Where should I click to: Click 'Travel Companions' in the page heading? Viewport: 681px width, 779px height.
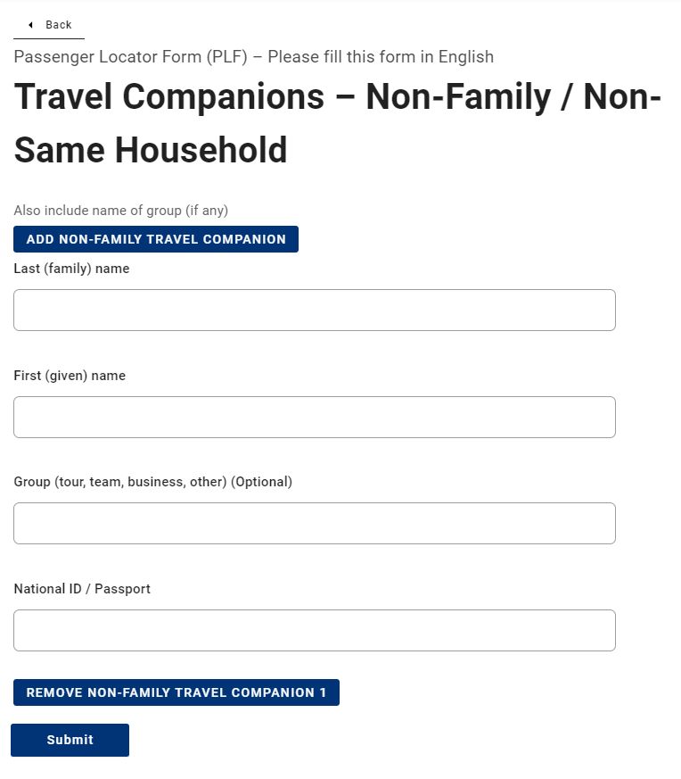[x=169, y=96]
